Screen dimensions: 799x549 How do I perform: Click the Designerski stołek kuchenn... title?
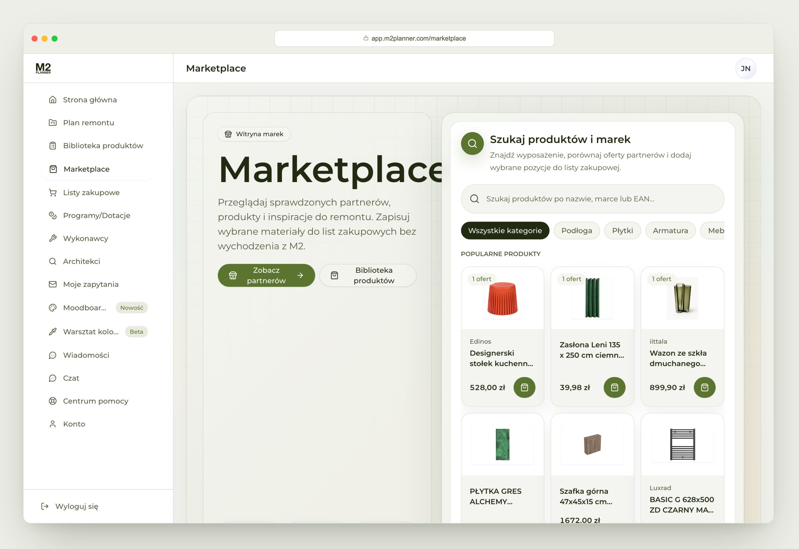501,358
